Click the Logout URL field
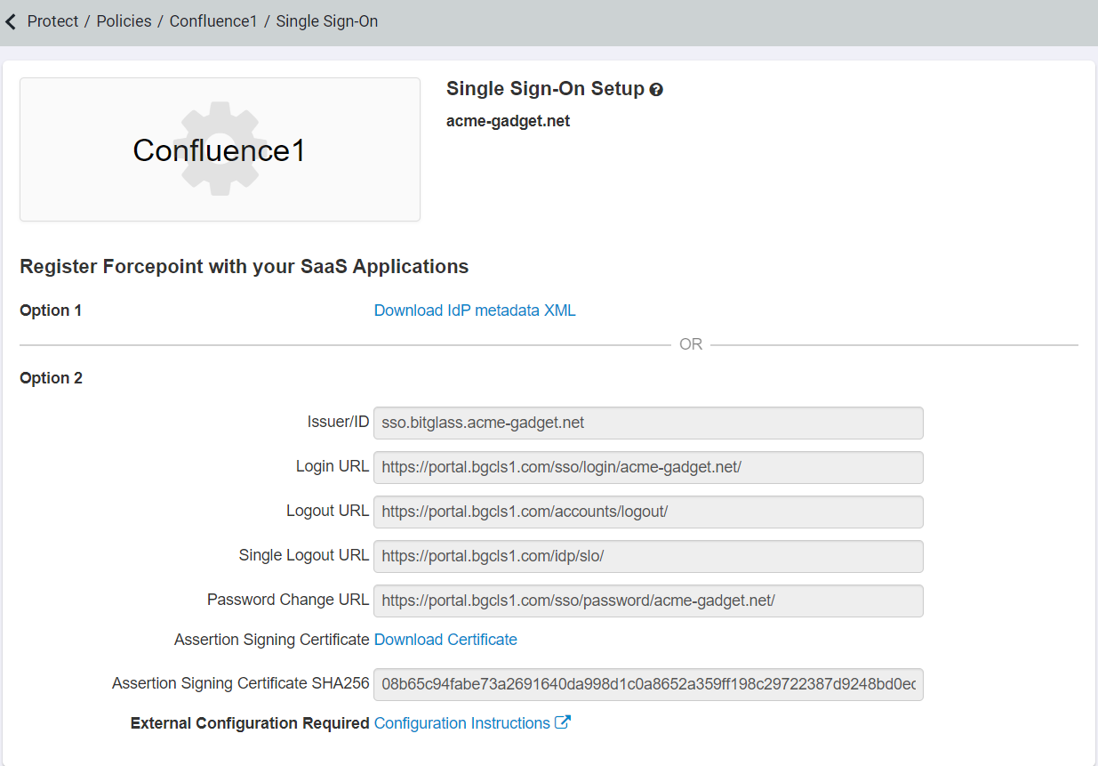The height and width of the screenshot is (766, 1098). pyautogui.click(x=649, y=512)
